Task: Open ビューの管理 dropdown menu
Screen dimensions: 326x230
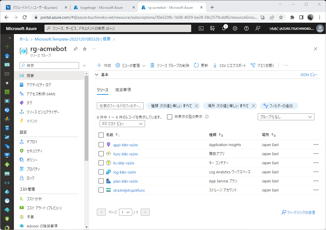Action: point(130,66)
